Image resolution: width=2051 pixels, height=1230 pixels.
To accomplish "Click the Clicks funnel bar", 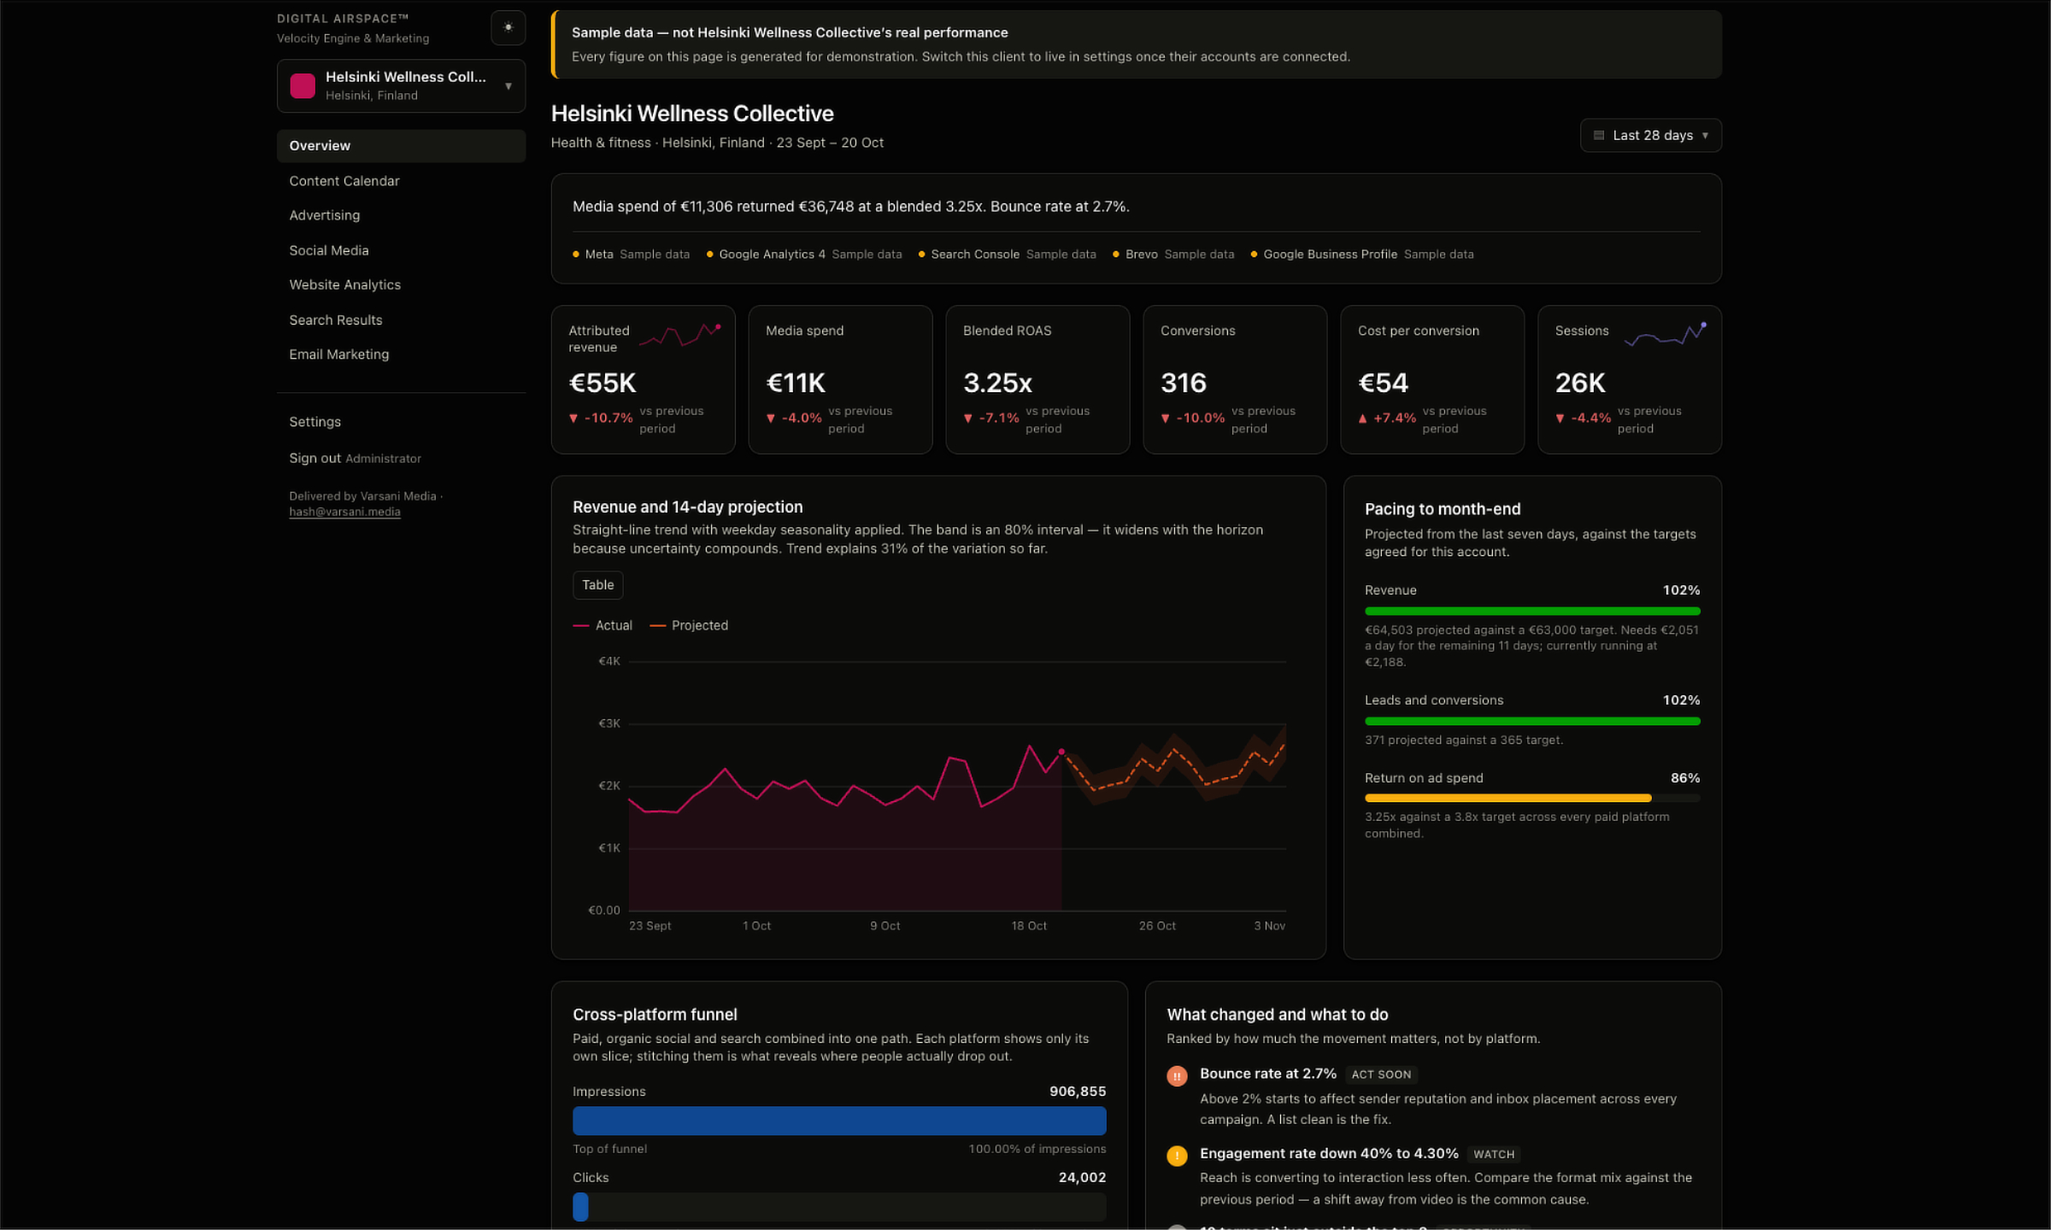I will (839, 1207).
